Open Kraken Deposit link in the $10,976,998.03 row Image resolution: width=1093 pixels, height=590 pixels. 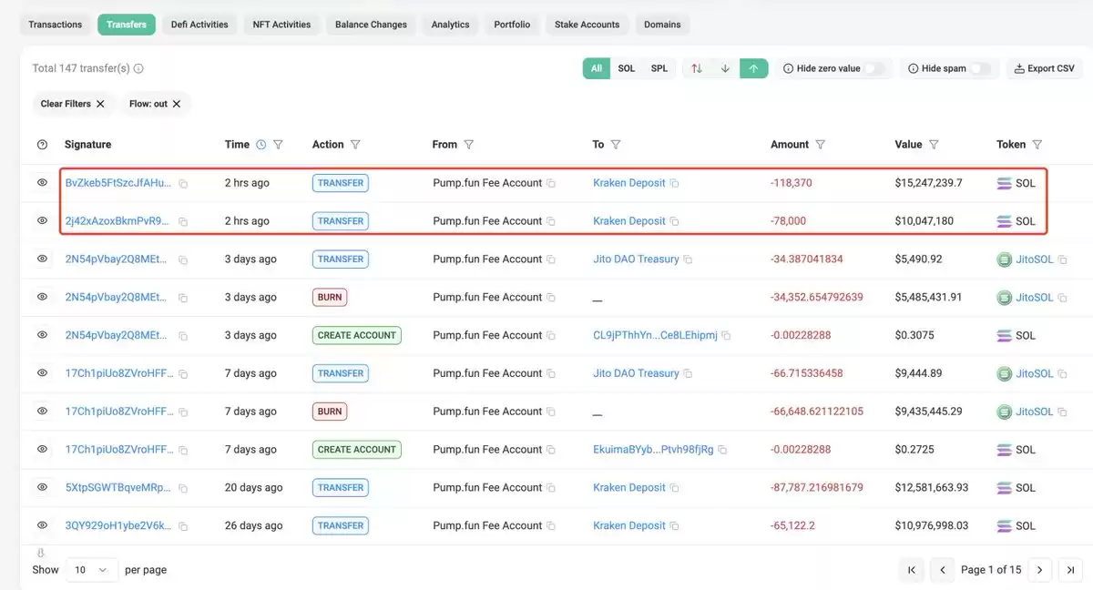pos(629,525)
